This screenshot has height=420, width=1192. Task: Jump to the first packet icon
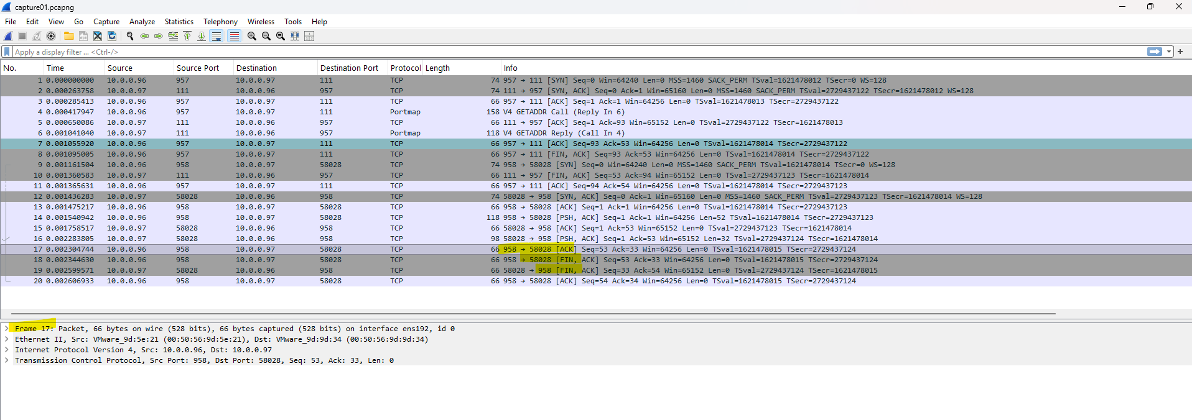187,36
